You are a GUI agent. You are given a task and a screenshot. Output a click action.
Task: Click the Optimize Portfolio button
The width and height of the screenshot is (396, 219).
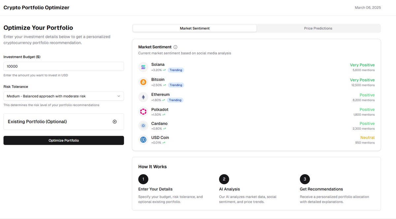(x=64, y=140)
